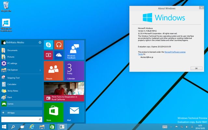Image resolution: width=208 pixels, height=130 pixels.
Task: Click the taskbar clock showing 6:35
Action: pos(200,127)
